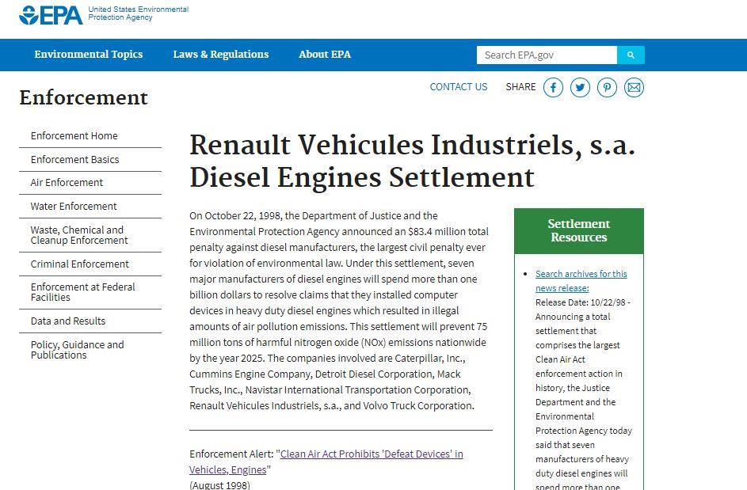Share page on Pinterest

coord(607,88)
